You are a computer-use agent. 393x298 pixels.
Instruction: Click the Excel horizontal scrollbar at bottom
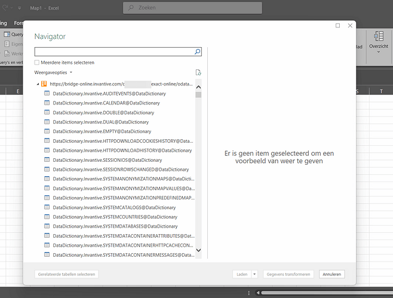click(327, 293)
